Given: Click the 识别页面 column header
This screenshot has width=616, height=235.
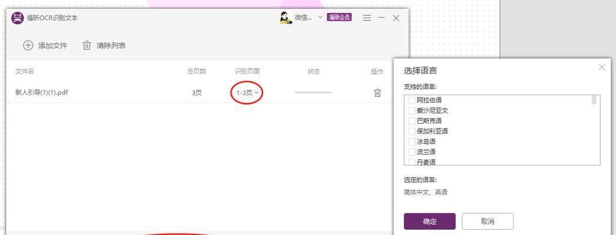Looking at the screenshot, I should coord(247,71).
